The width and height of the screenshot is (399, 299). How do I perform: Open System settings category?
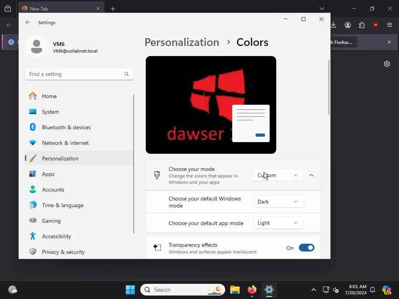(x=79, y=112)
